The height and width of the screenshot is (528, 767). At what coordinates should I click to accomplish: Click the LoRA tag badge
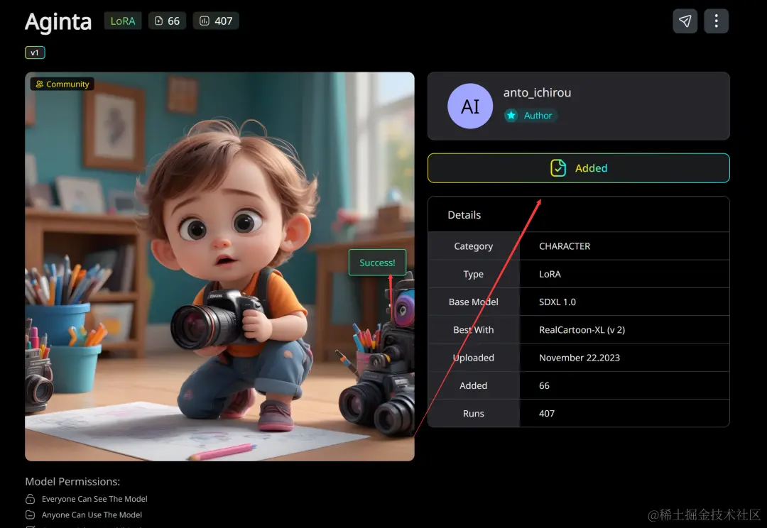tap(123, 21)
